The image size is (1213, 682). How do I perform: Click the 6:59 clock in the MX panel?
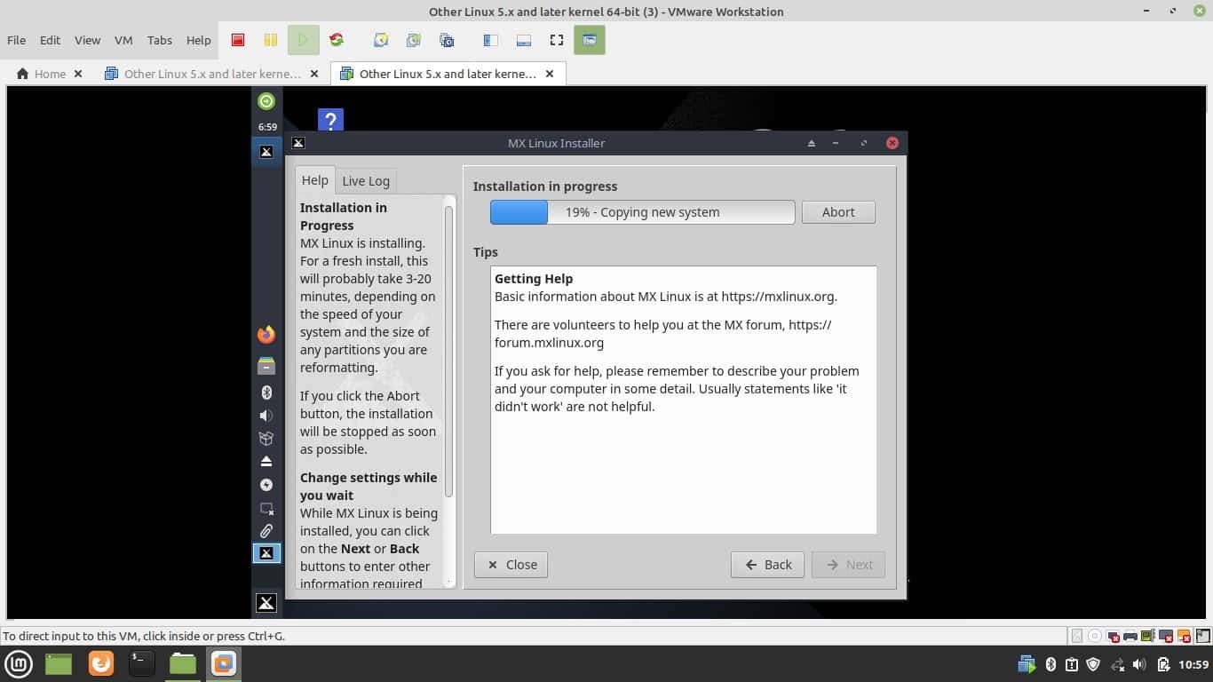[x=267, y=127]
